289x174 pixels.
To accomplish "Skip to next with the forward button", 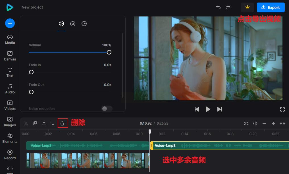I will click(x=219, y=109).
